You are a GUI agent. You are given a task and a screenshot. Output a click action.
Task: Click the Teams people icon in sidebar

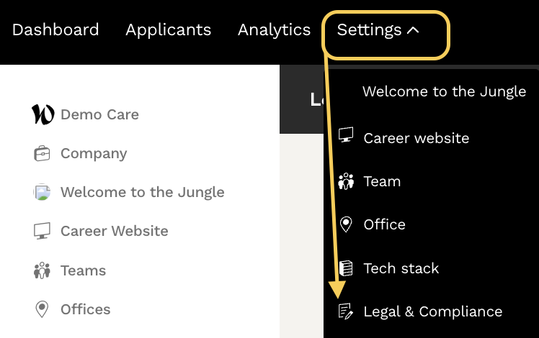[x=42, y=270]
